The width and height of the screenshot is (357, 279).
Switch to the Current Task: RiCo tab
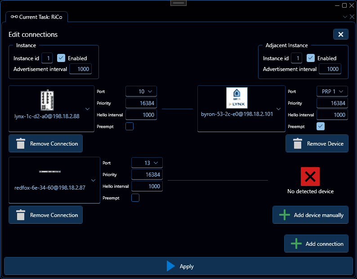click(37, 17)
